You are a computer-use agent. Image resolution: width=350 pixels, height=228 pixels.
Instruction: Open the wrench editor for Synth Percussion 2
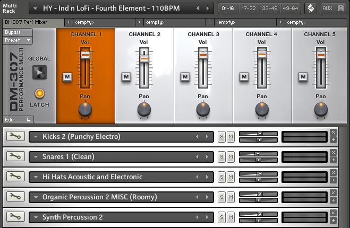click(x=15, y=217)
